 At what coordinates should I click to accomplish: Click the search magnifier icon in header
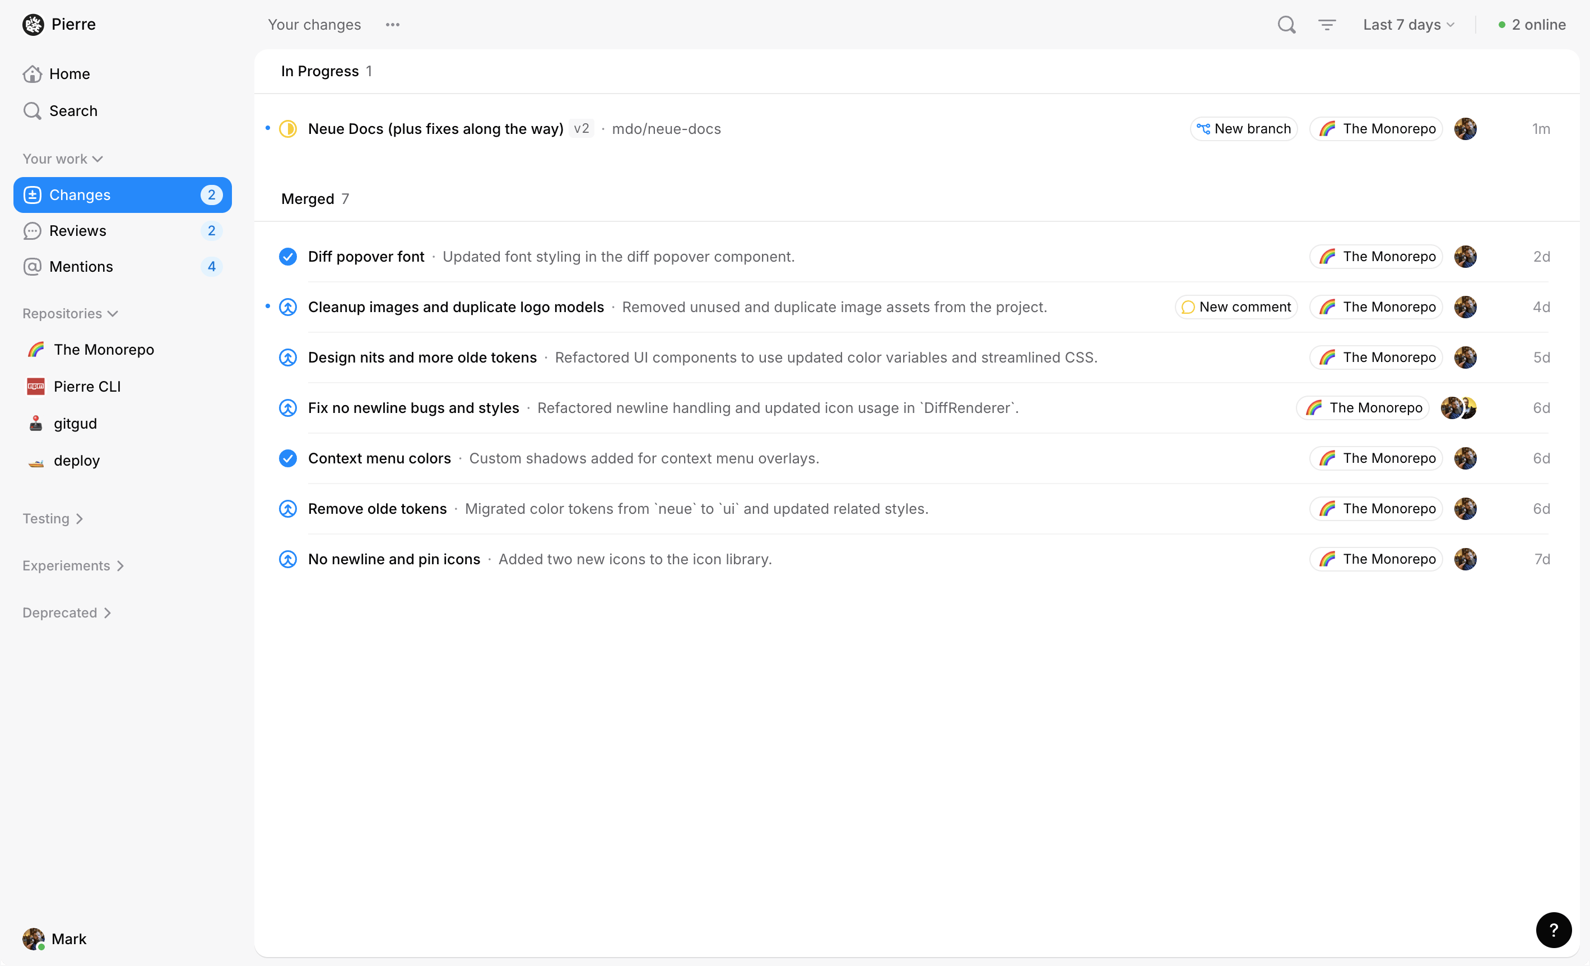coord(1286,25)
